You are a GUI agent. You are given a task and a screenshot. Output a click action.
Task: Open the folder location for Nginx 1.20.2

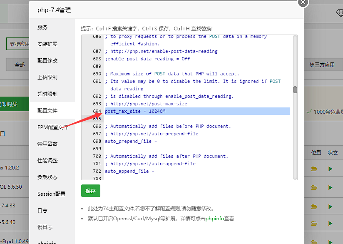point(315,167)
